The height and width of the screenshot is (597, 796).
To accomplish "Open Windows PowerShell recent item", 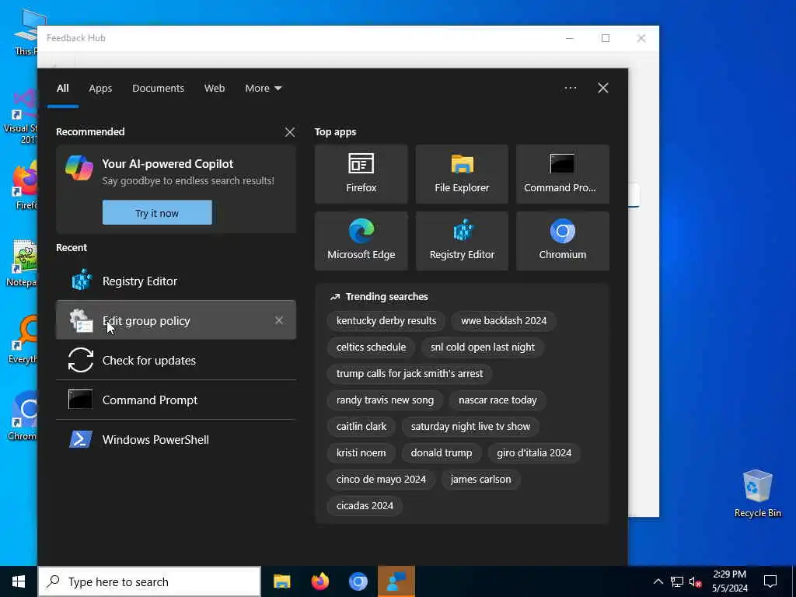I will (176, 439).
